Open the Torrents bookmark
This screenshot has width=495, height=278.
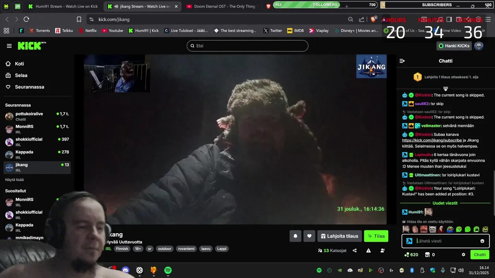39,31
